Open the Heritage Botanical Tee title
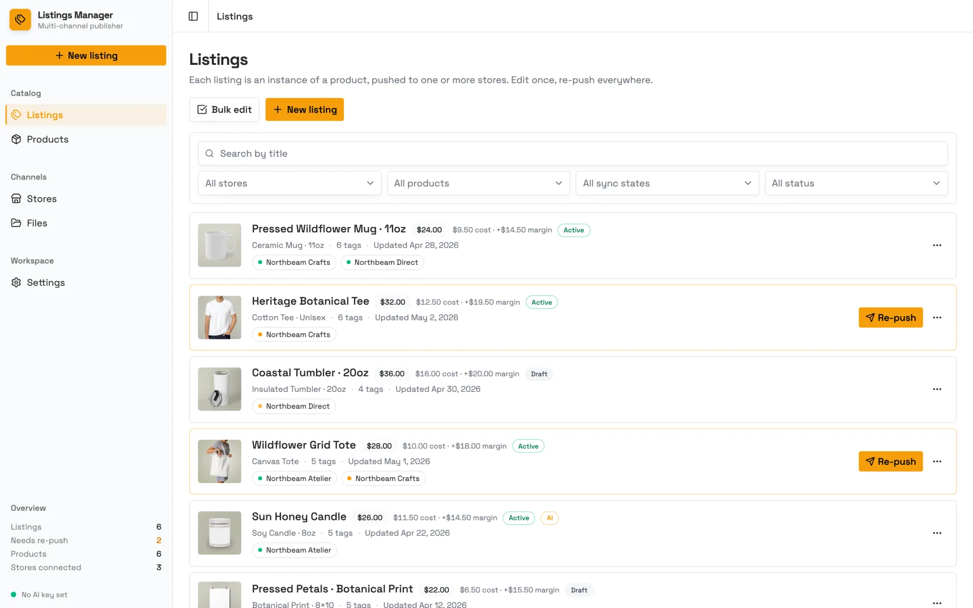Image resolution: width=973 pixels, height=608 pixels. 310,302
